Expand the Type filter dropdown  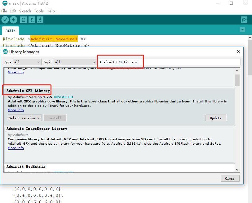pyautogui.click(x=27, y=62)
